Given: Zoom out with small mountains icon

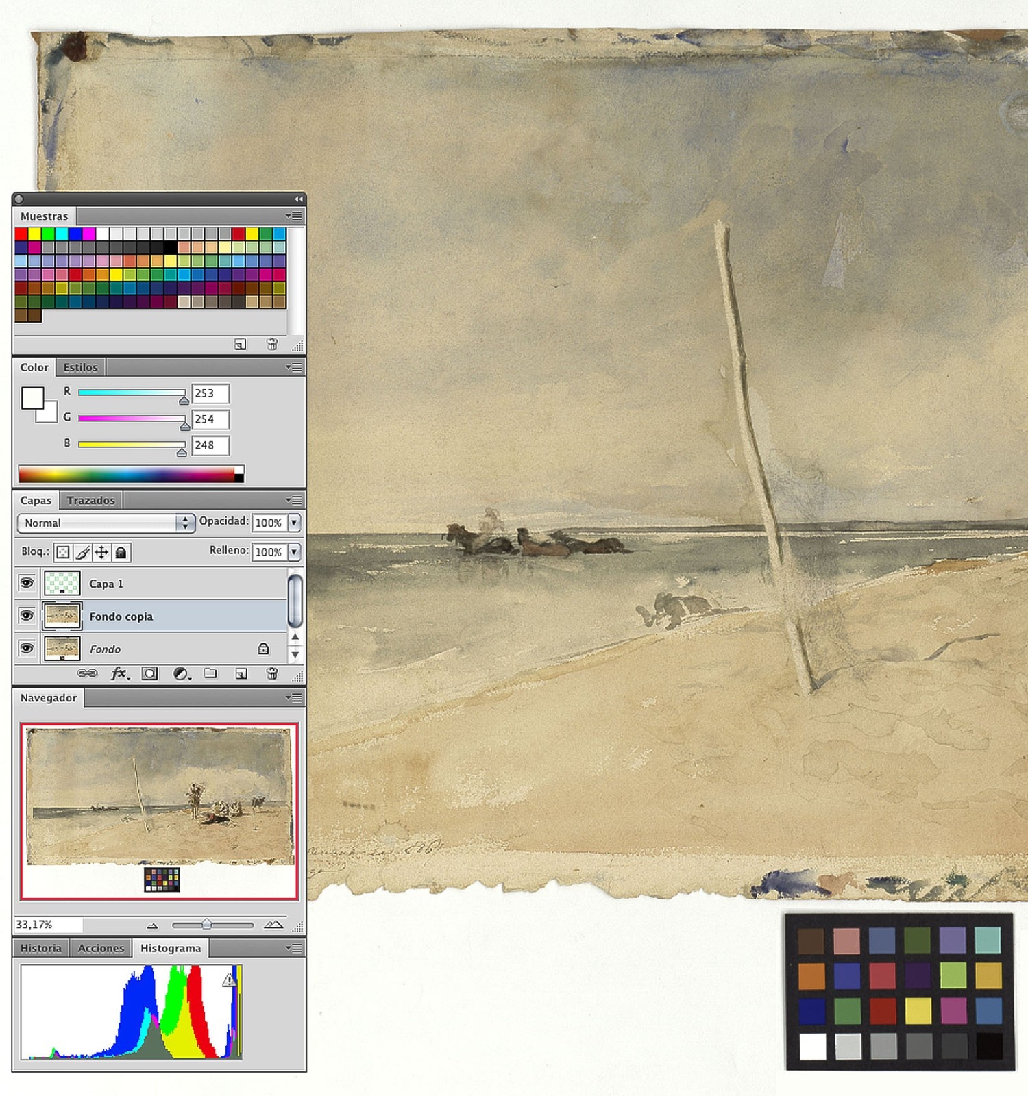Looking at the screenshot, I should click(152, 925).
